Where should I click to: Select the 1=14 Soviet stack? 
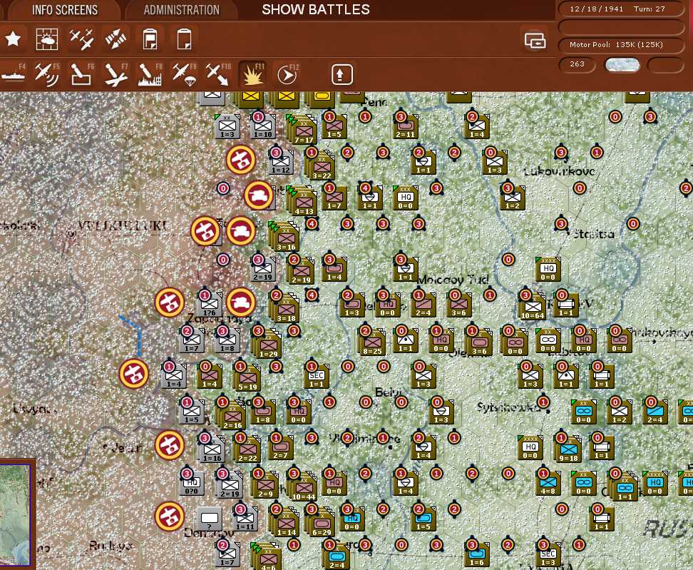tap(285, 524)
